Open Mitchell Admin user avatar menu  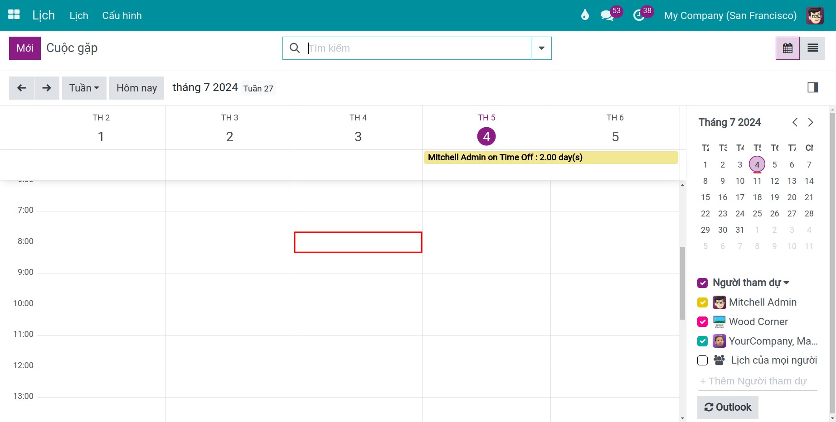point(815,15)
